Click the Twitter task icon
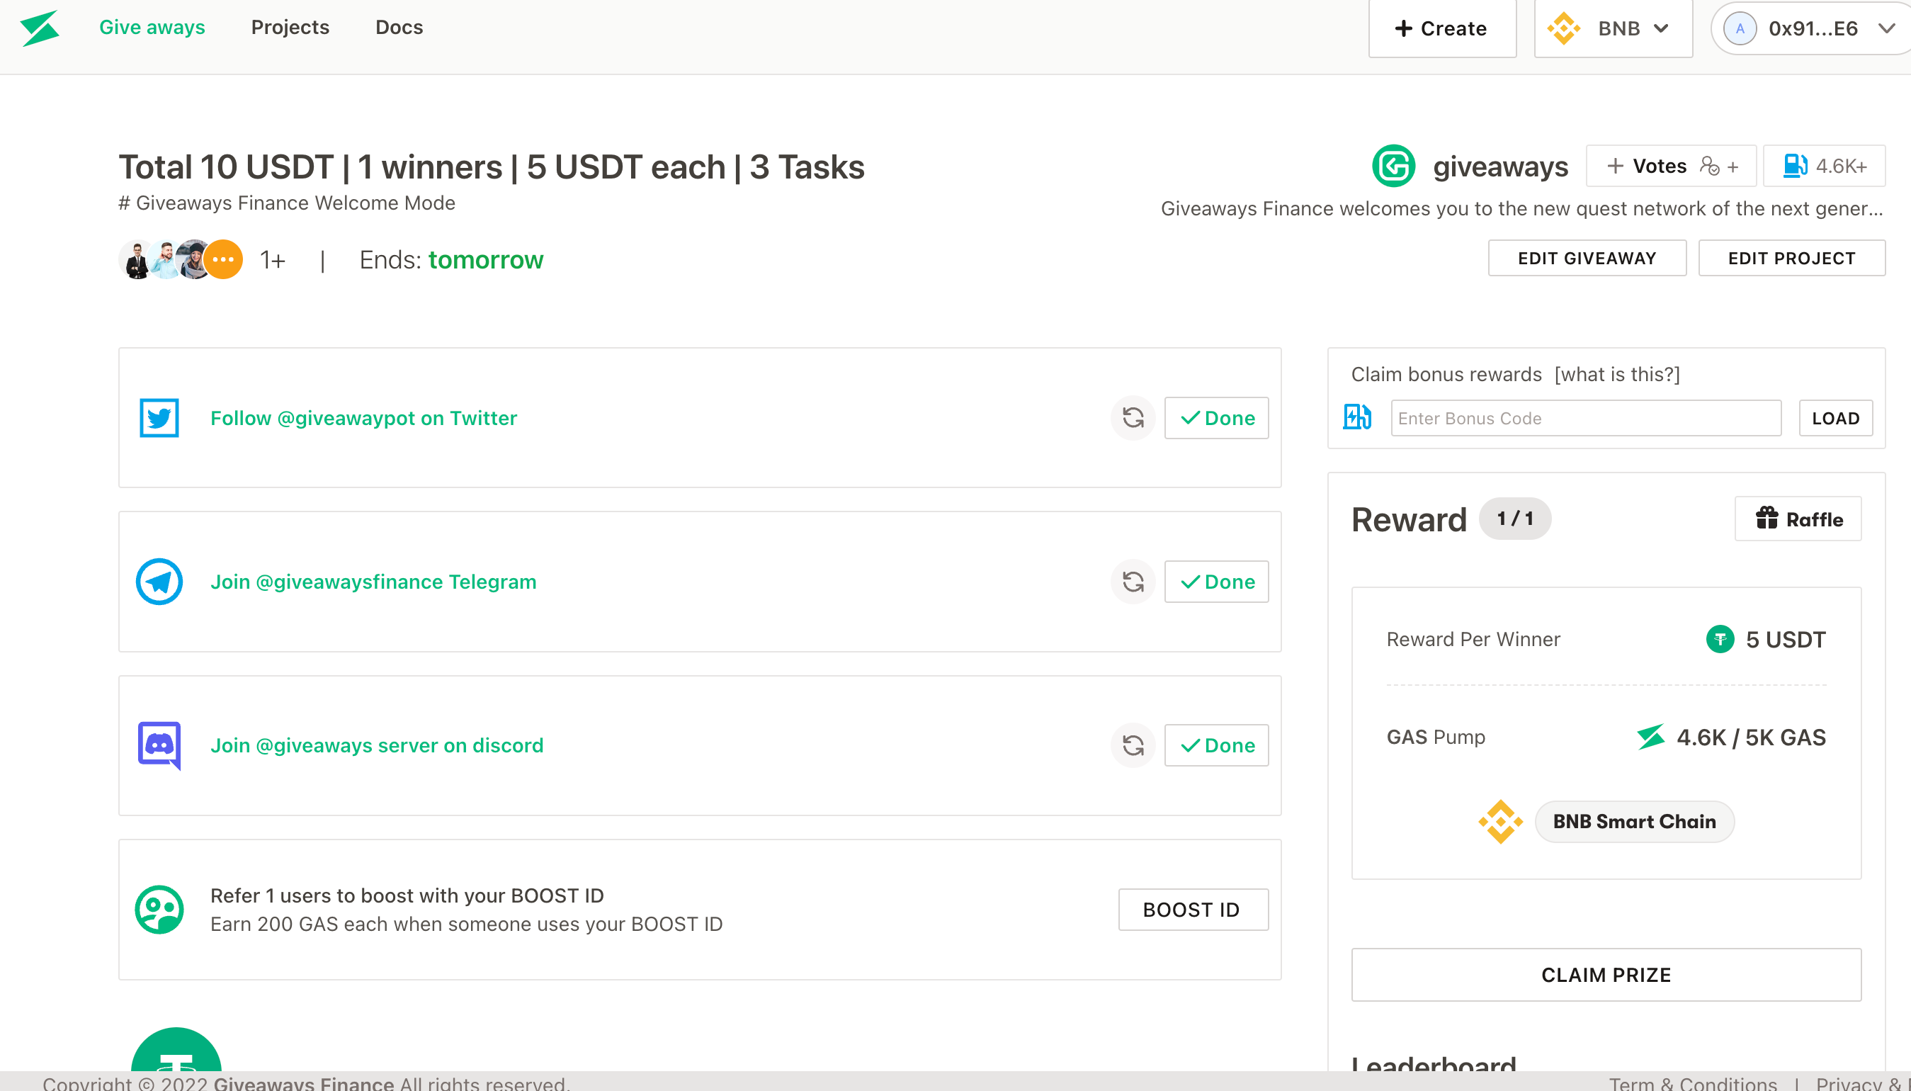Screen dimensions: 1911x1091 [x=159, y=418]
